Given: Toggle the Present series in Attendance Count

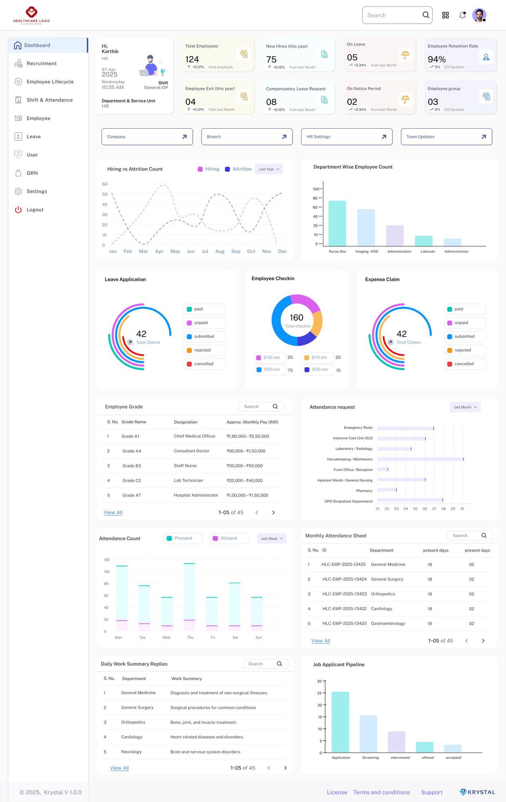Looking at the screenshot, I should [183, 538].
